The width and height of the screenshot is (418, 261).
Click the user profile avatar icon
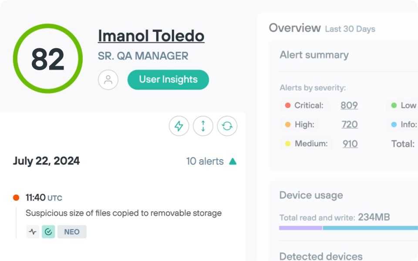click(108, 80)
